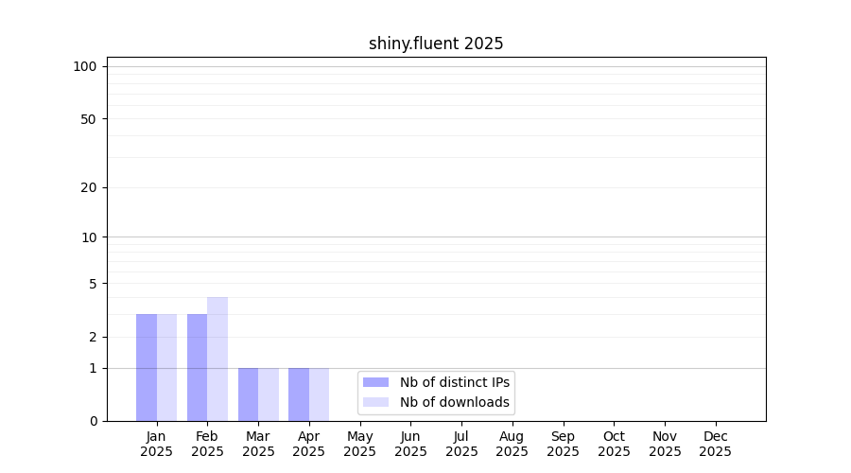This screenshot has width=851, height=473.
Task: Click the January downloads bar
Action: pyautogui.click(x=166, y=367)
